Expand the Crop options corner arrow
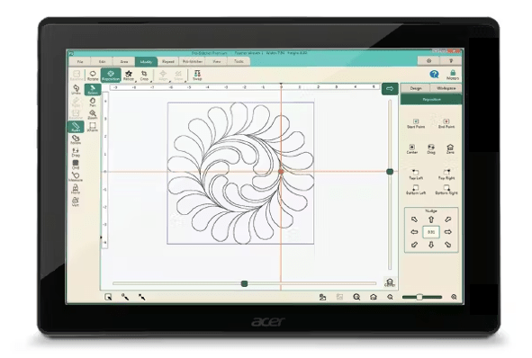532x358 pixels. coord(151,82)
